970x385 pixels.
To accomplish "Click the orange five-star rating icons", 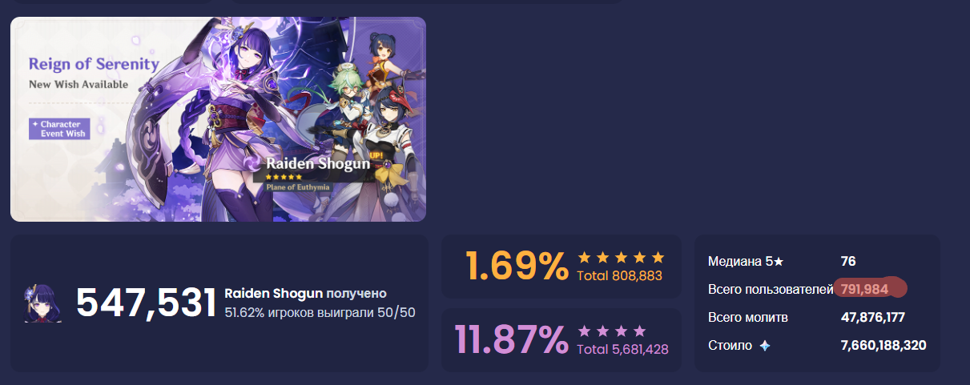I will click(622, 257).
